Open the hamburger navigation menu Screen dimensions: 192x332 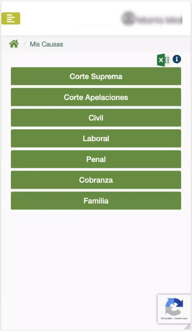point(11,18)
